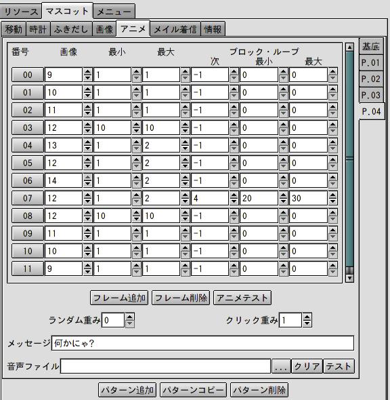
Task: Click the メッセージ text field
Action: pos(202,343)
